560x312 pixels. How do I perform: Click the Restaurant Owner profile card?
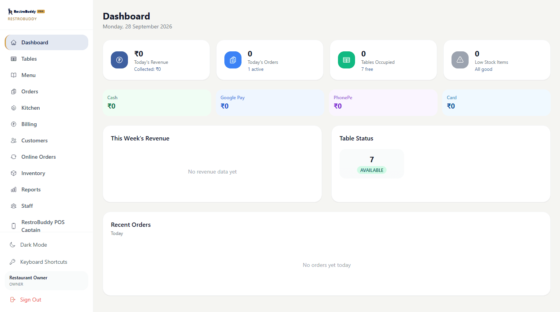tap(46, 280)
